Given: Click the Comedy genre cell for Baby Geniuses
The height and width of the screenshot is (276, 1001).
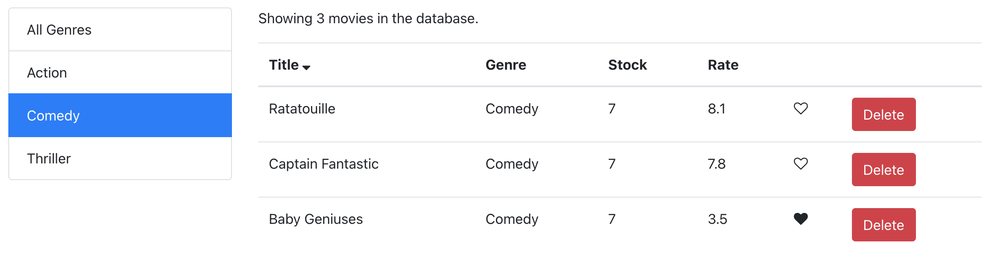Looking at the screenshot, I should [x=512, y=219].
